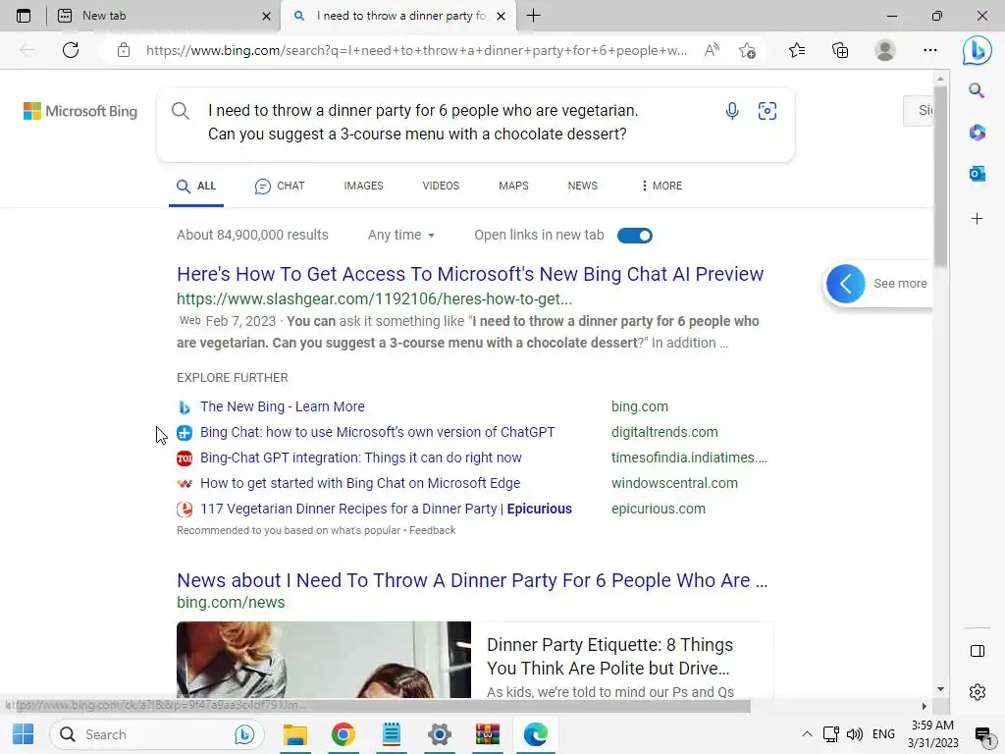Image resolution: width=1005 pixels, height=754 pixels.
Task: Close the dinner party search tab
Action: (502, 16)
